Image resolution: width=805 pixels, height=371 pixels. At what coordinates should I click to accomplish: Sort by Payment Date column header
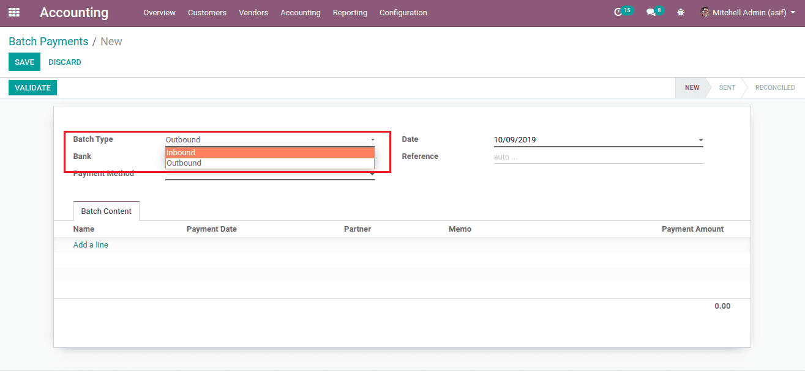coord(212,229)
